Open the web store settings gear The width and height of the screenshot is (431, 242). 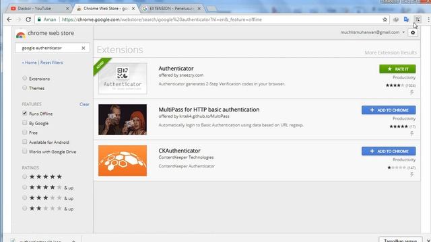(413, 33)
